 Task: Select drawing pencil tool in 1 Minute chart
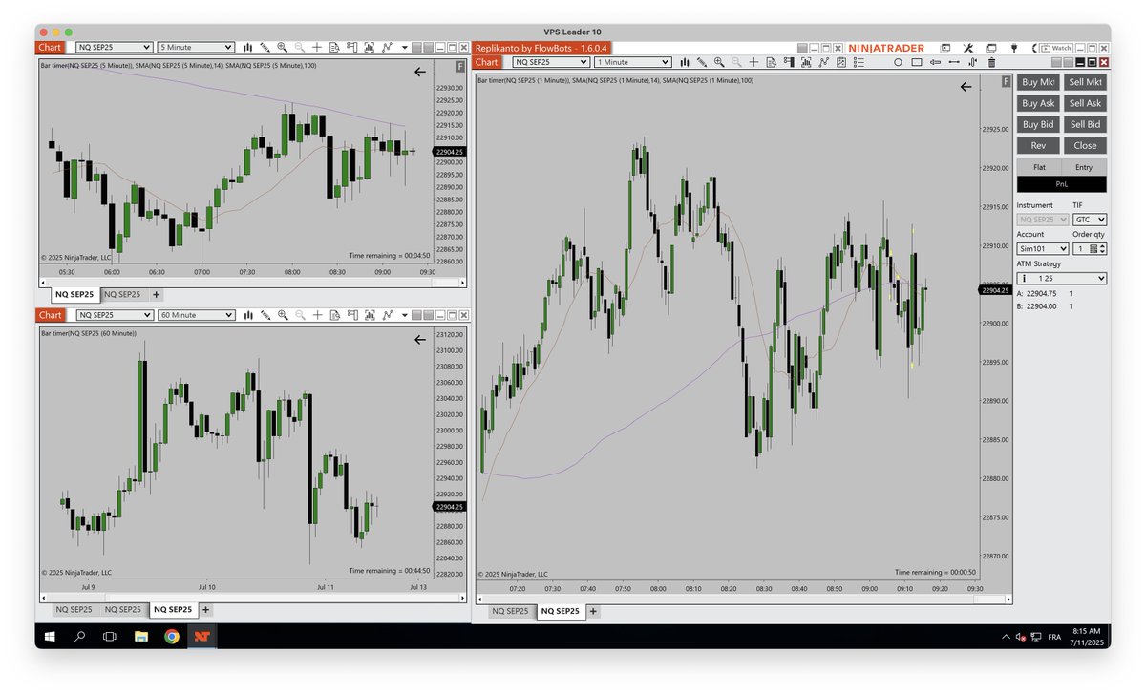[x=702, y=62]
